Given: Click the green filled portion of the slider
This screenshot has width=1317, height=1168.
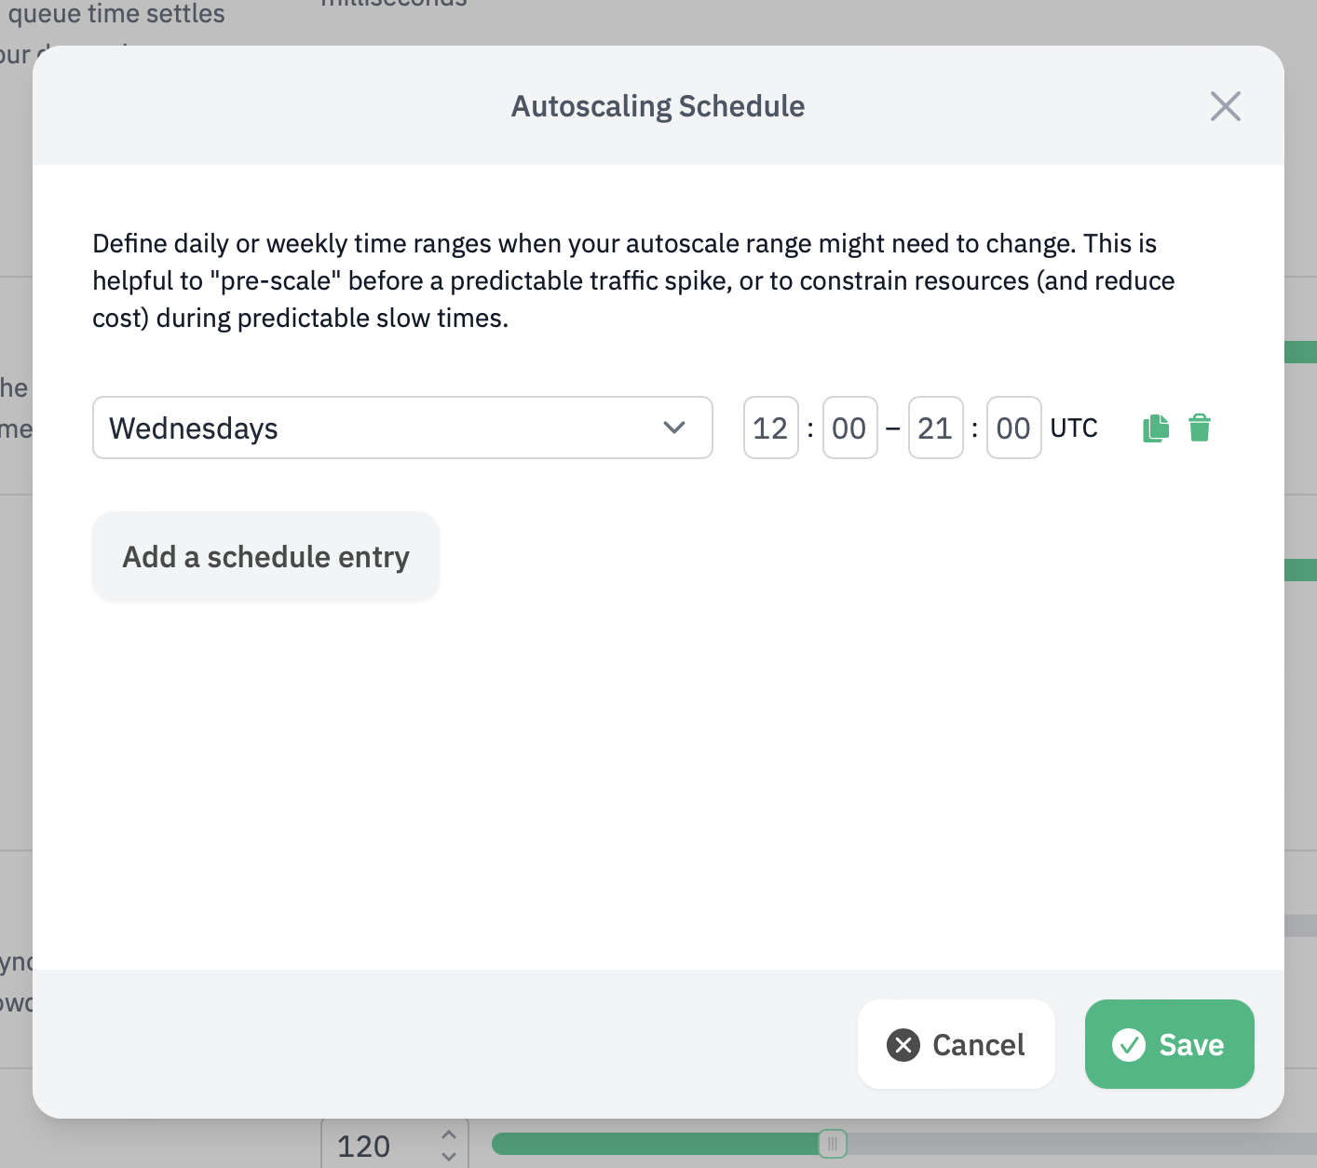Looking at the screenshot, I should [652, 1144].
